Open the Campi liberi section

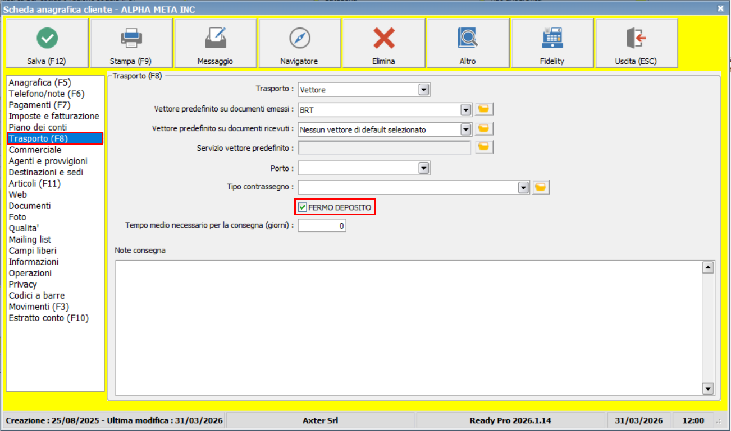click(55, 251)
